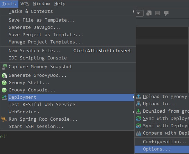Click the Capture Memory Snapshot icon
The image size is (189, 154).
click(x=4, y=67)
